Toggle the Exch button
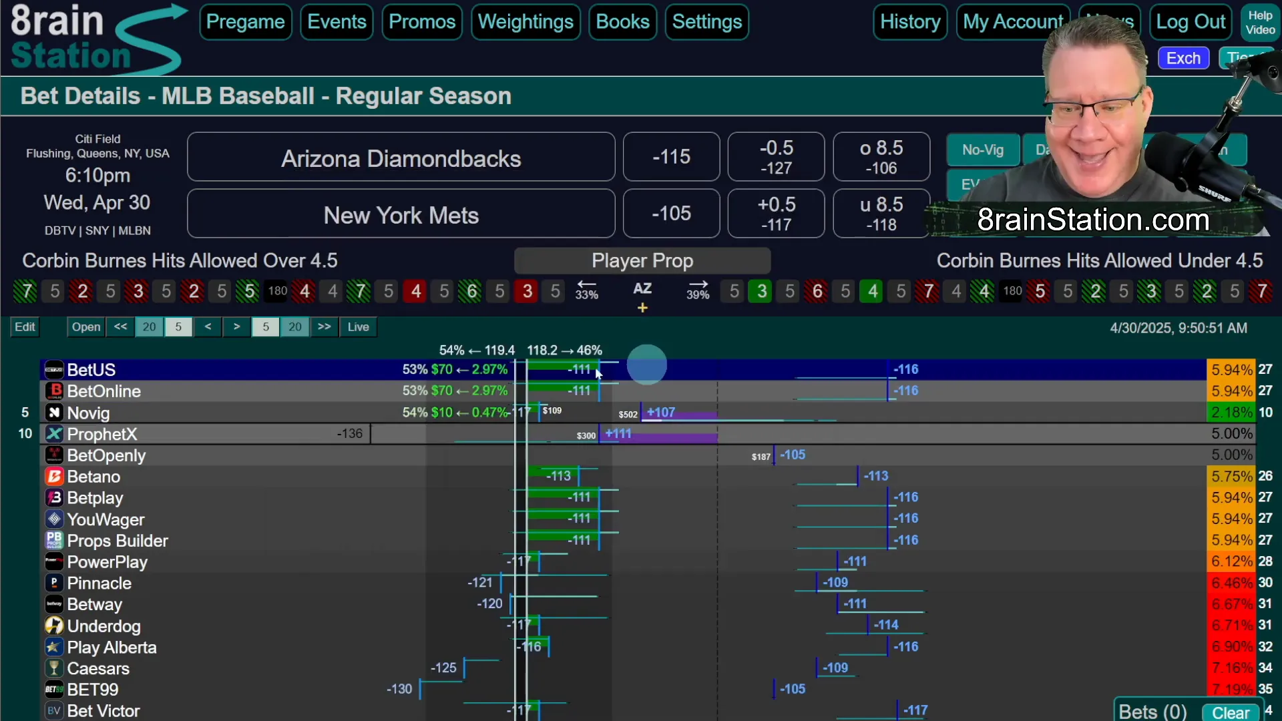Image resolution: width=1282 pixels, height=721 pixels. [x=1183, y=58]
